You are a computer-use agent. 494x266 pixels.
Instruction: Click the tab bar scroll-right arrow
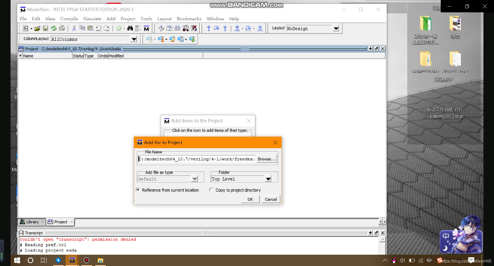pos(385,221)
